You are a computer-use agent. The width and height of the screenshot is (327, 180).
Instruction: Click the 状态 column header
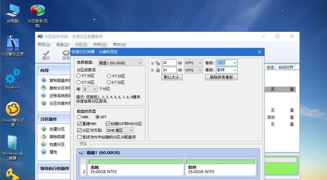point(270,67)
